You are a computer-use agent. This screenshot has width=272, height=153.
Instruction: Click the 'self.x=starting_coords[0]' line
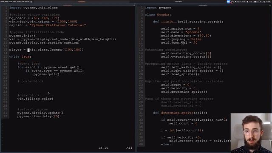point(186,53)
